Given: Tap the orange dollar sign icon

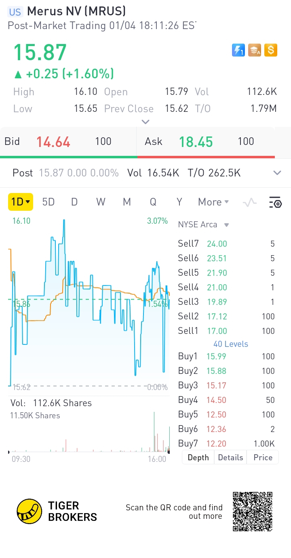Looking at the screenshot, I should coord(270,50).
